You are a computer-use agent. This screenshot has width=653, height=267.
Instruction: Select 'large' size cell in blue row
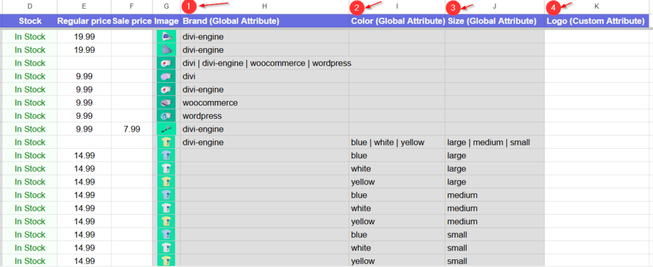tap(494, 156)
